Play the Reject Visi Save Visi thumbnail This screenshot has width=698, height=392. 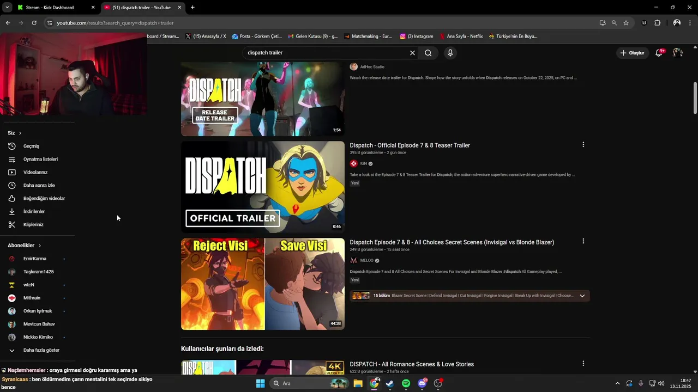[263, 284]
